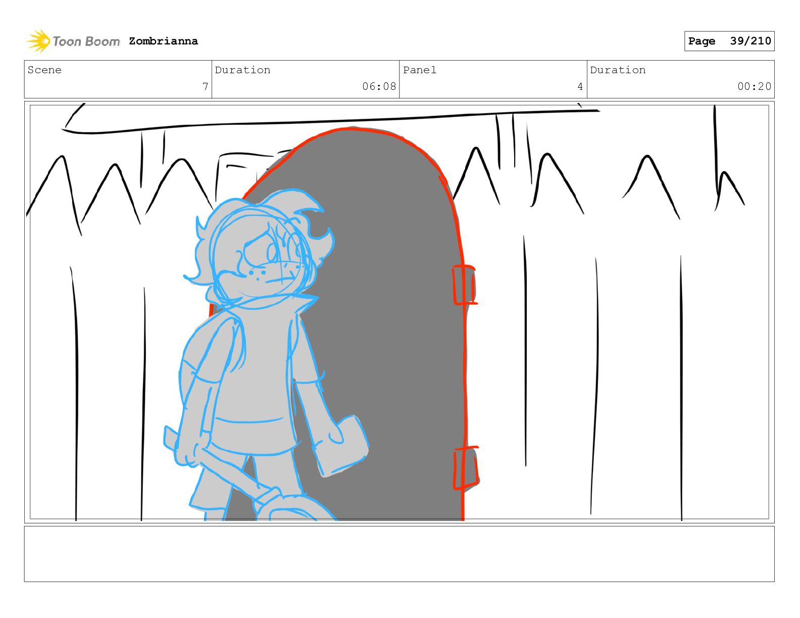This screenshot has height=618, width=800.
Task: Click scene duration value 06:08
Action: click(x=379, y=86)
